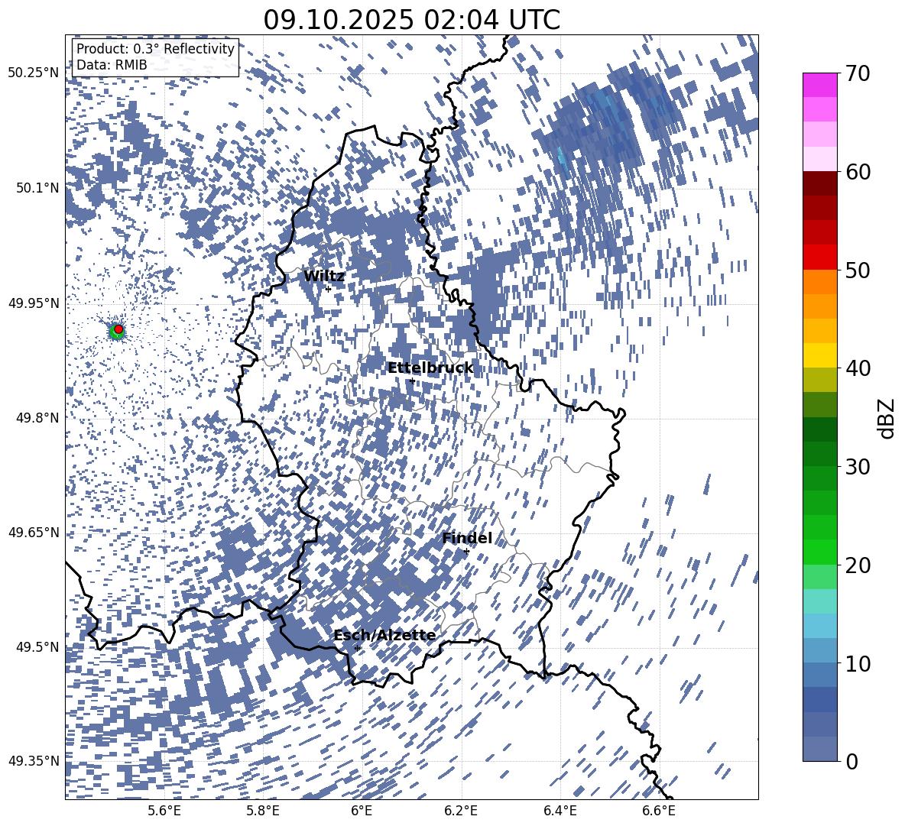Click the colorbar tick label 70
This screenshot has width=905, height=826.
[858, 73]
